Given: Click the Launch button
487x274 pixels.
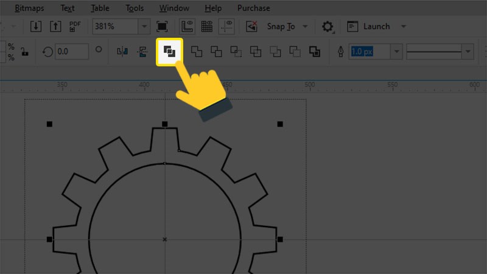Looking at the screenshot, I should coord(376,27).
